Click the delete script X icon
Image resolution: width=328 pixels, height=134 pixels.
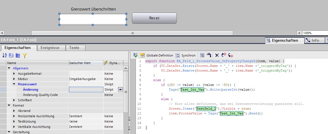[217, 55]
